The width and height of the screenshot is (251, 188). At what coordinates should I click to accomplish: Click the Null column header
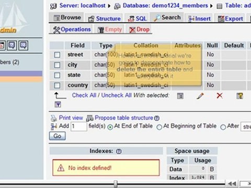(212, 45)
